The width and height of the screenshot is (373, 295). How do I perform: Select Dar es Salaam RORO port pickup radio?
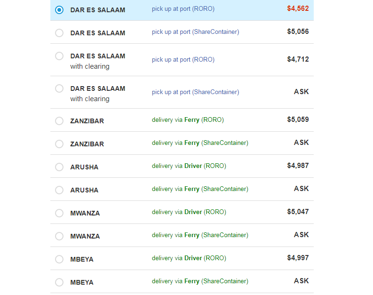click(x=59, y=10)
